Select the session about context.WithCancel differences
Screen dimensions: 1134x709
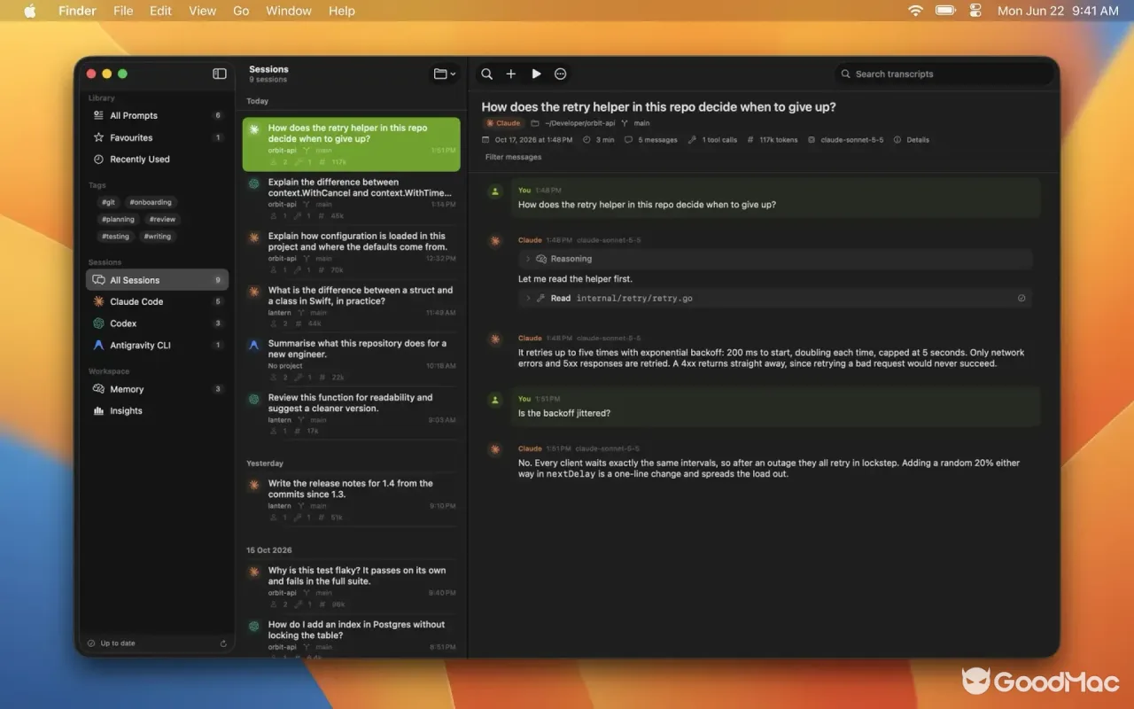click(x=352, y=199)
